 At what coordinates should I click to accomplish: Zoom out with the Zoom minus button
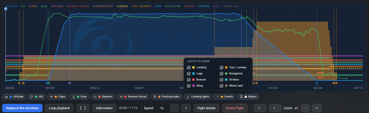pos(305,108)
